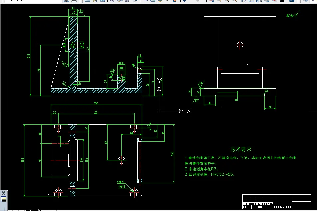Select the 技术要求 heading text
The image size is (317, 211).
point(241,149)
